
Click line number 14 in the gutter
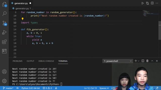pos(15,29)
